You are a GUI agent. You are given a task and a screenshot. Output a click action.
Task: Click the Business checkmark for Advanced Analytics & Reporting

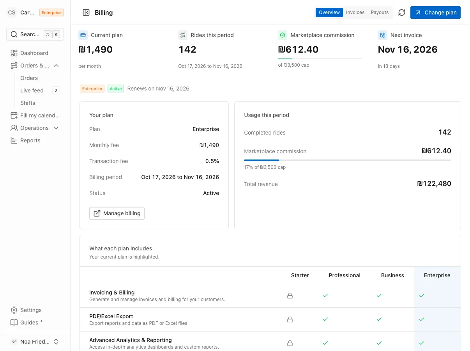(x=379, y=343)
